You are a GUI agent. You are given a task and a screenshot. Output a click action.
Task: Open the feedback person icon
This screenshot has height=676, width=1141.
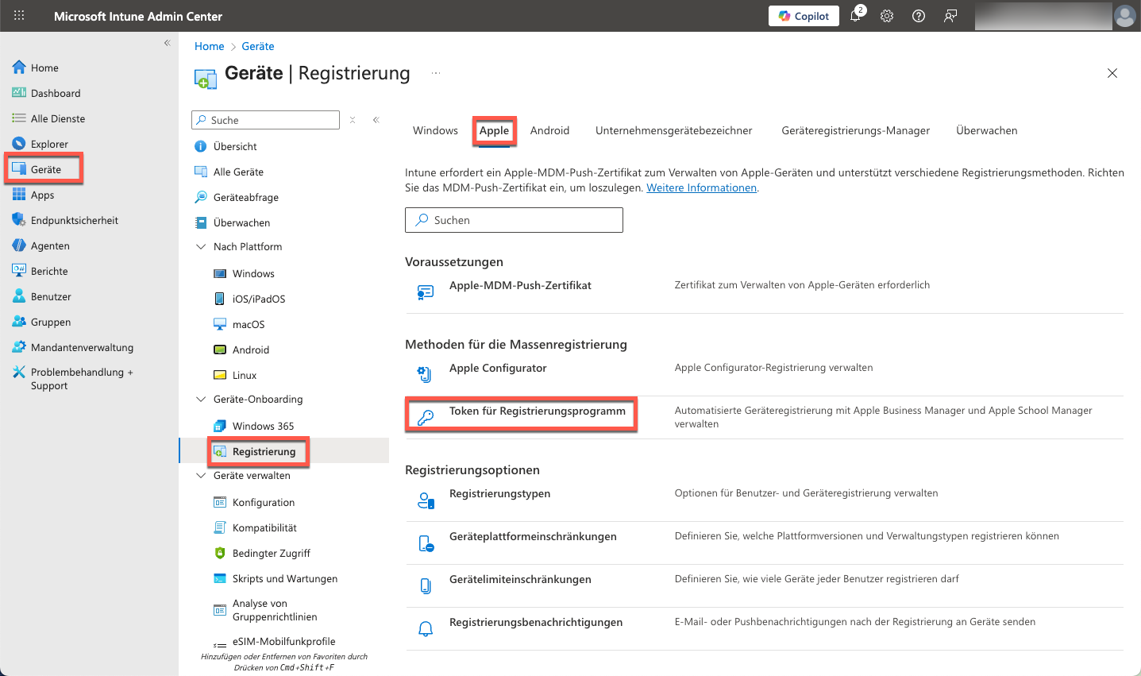coord(950,16)
